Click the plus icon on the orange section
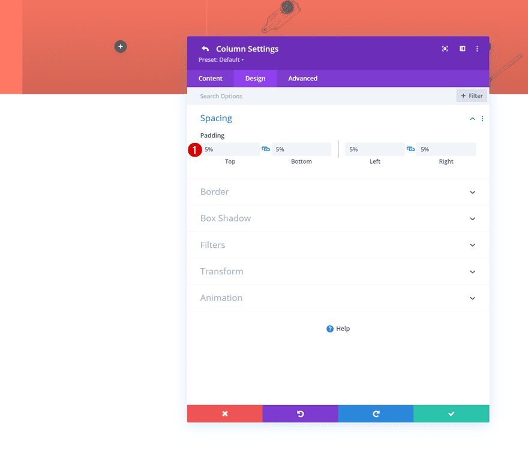 pyautogui.click(x=120, y=46)
